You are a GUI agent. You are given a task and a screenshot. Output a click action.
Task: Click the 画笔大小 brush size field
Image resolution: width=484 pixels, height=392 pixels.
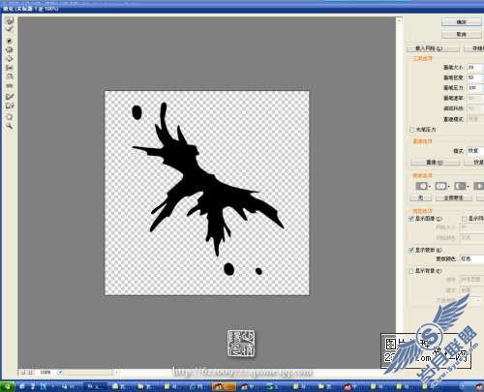click(x=474, y=68)
